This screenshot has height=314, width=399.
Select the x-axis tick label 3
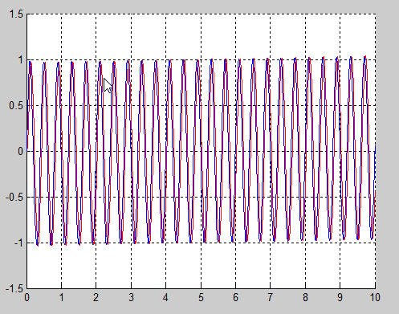tap(131, 297)
